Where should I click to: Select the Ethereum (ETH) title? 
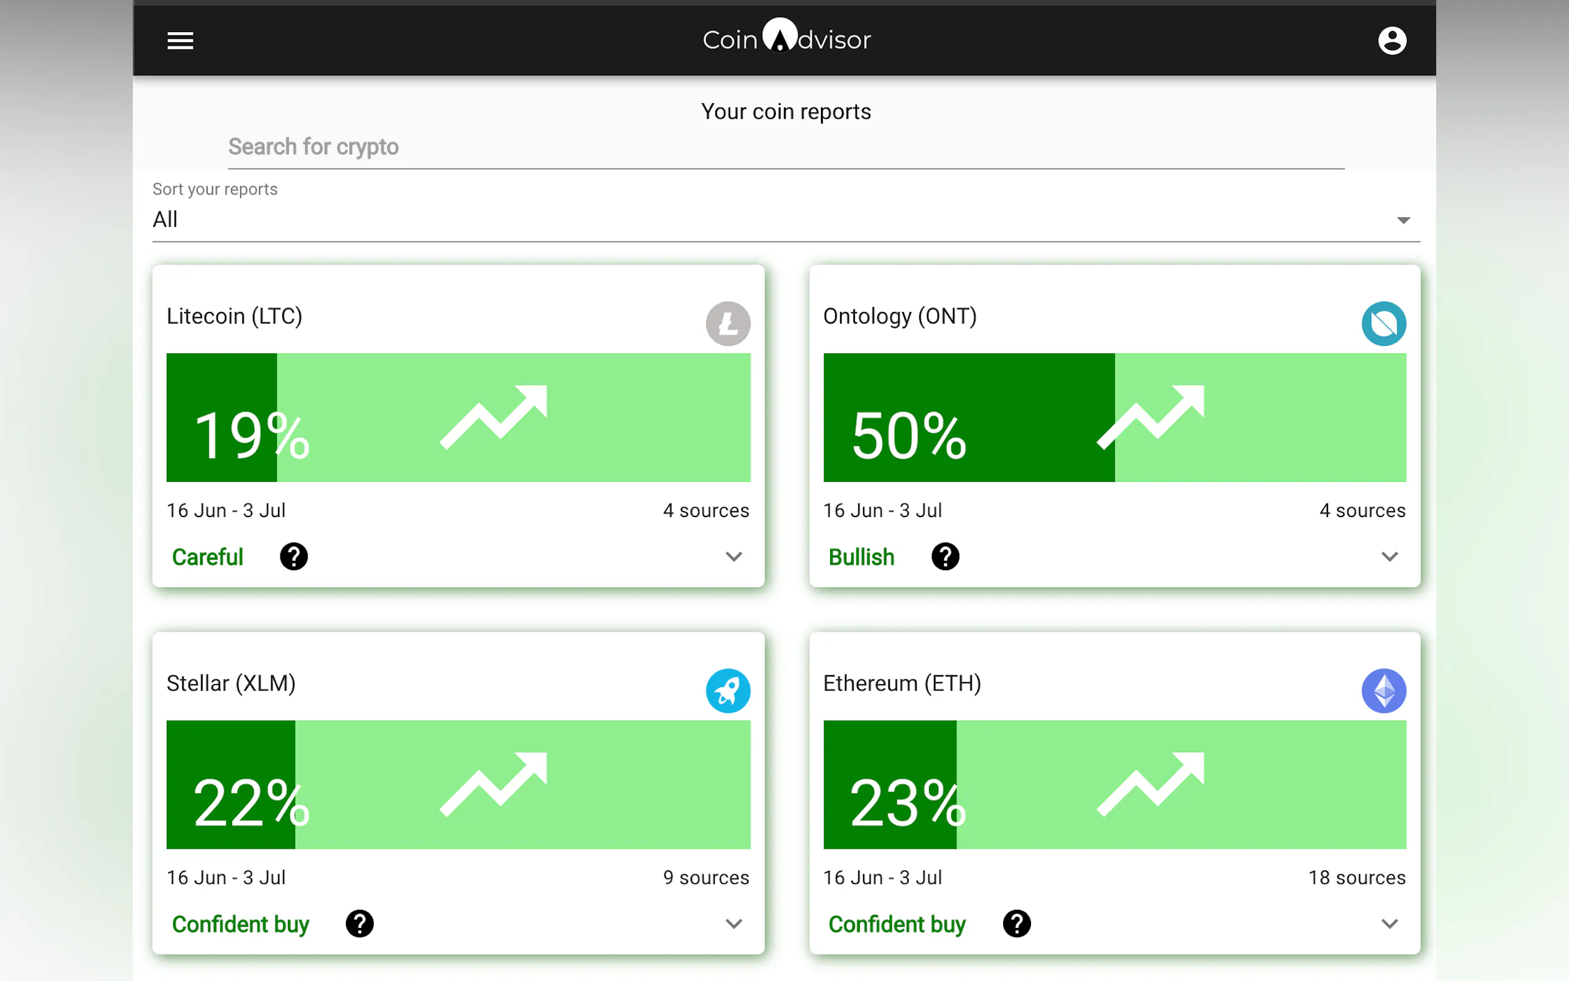coord(902,684)
